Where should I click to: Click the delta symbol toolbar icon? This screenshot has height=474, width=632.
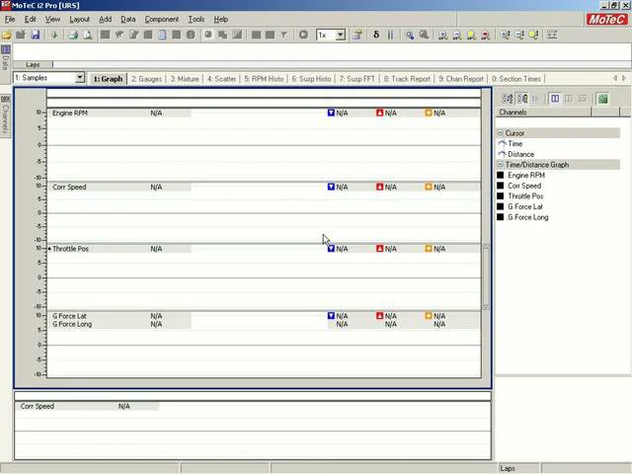point(376,36)
